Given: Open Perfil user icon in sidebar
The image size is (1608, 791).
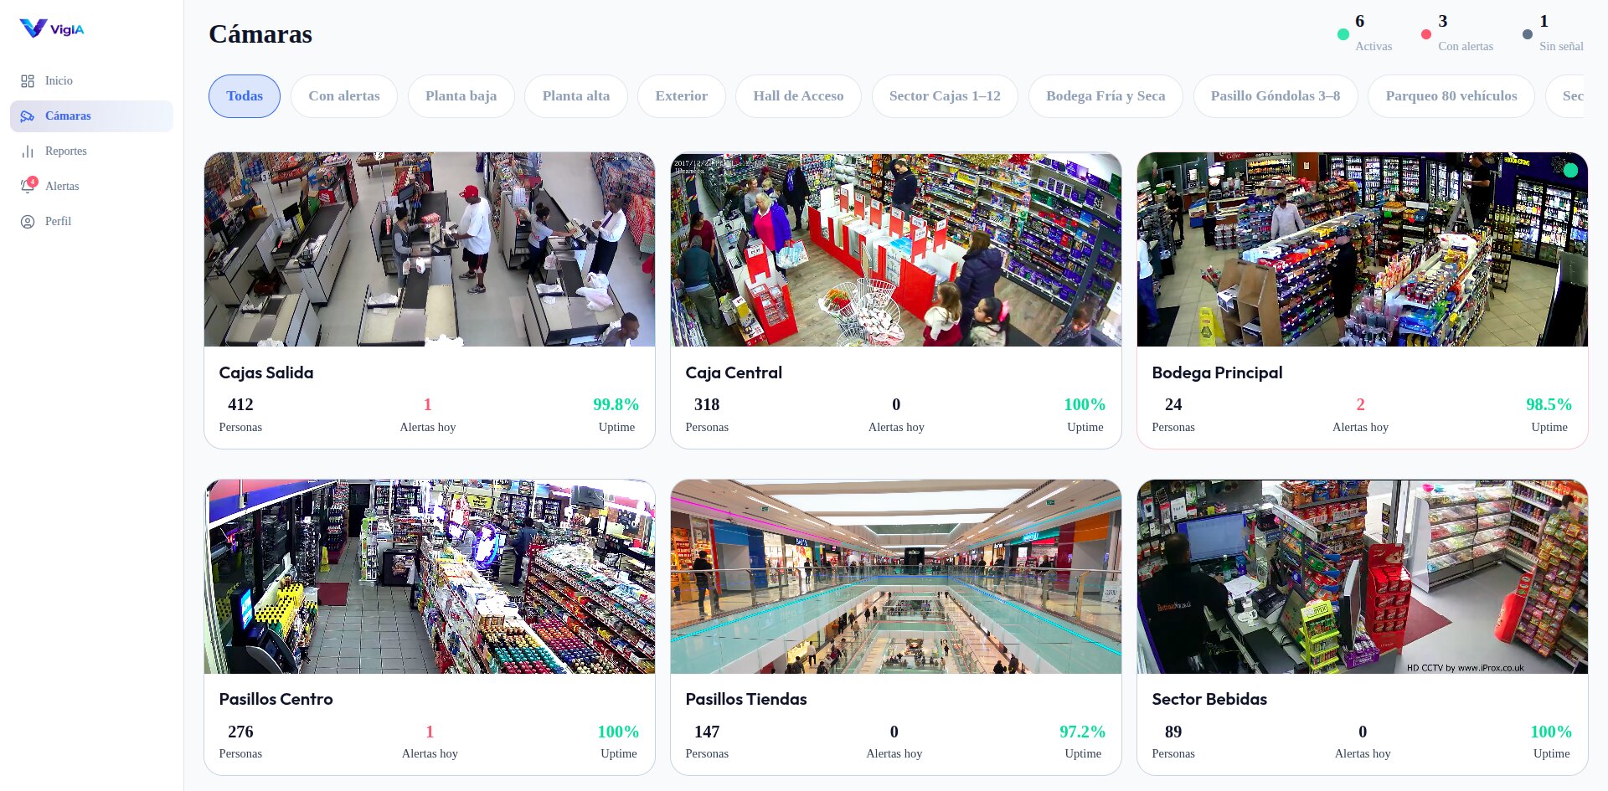Looking at the screenshot, I should pos(28,222).
